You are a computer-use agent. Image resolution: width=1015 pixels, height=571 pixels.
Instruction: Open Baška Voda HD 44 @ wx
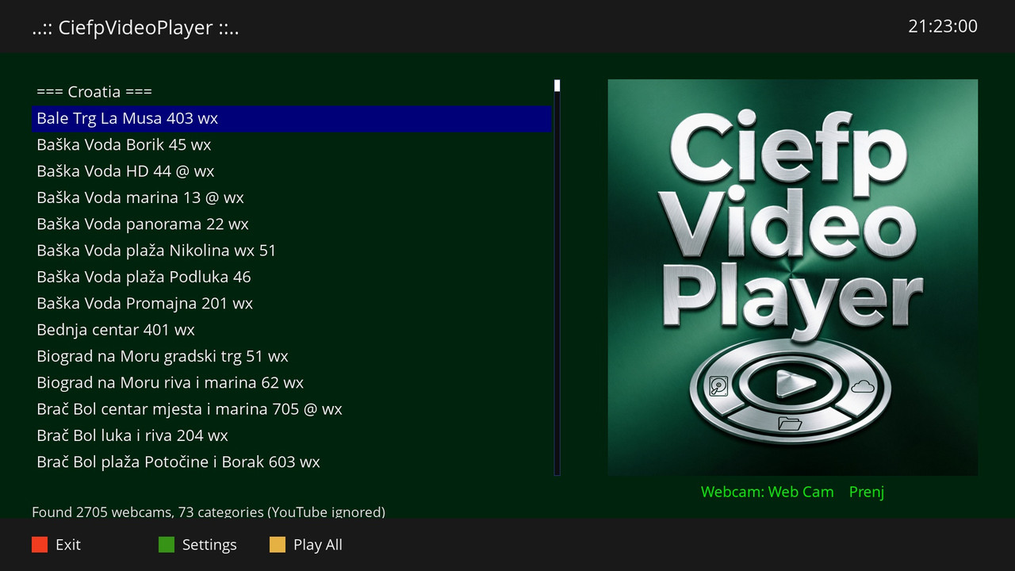(x=292, y=171)
